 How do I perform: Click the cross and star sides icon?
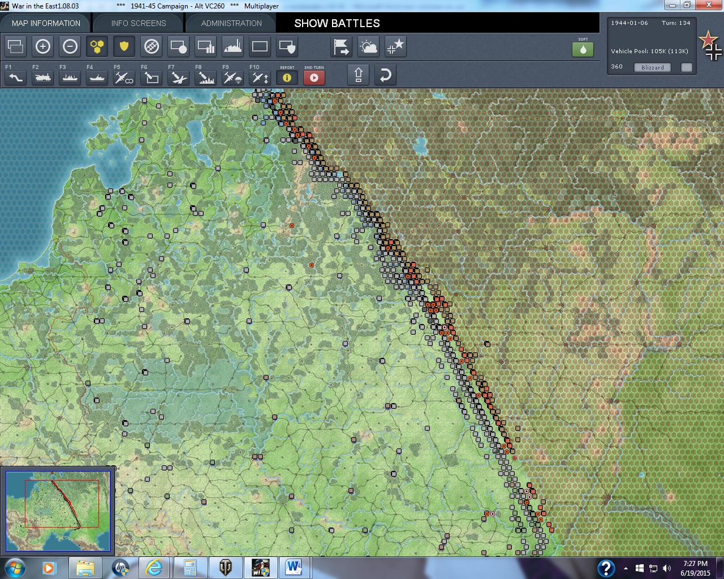395,46
